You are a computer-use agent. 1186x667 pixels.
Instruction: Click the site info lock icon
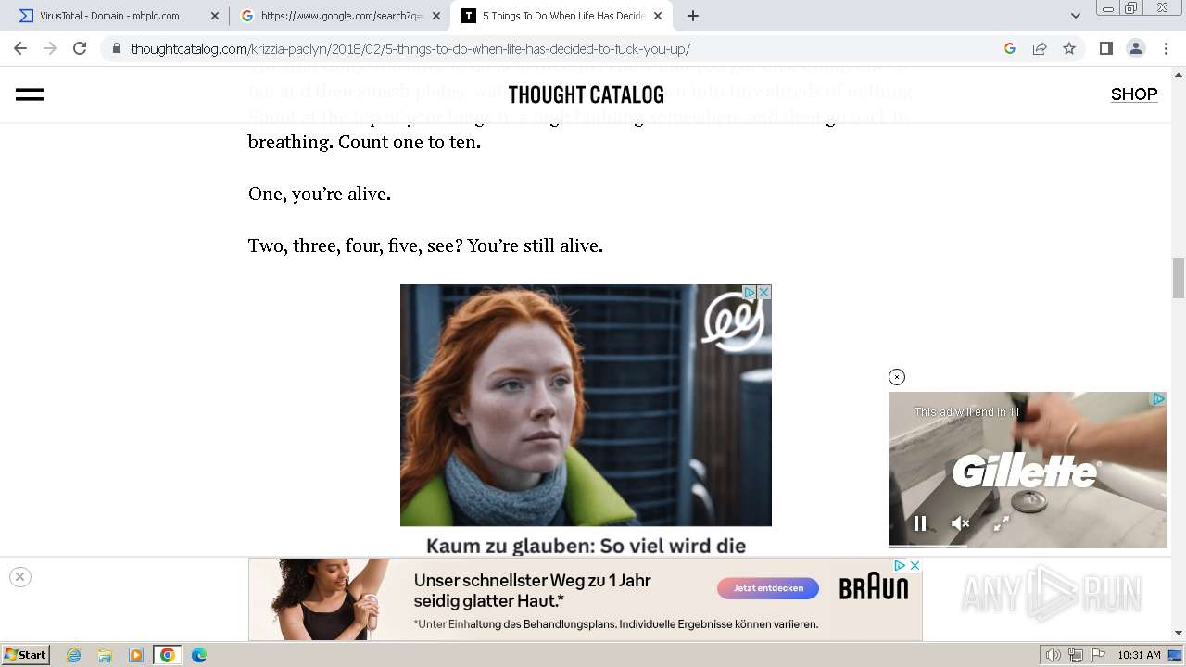(x=116, y=49)
